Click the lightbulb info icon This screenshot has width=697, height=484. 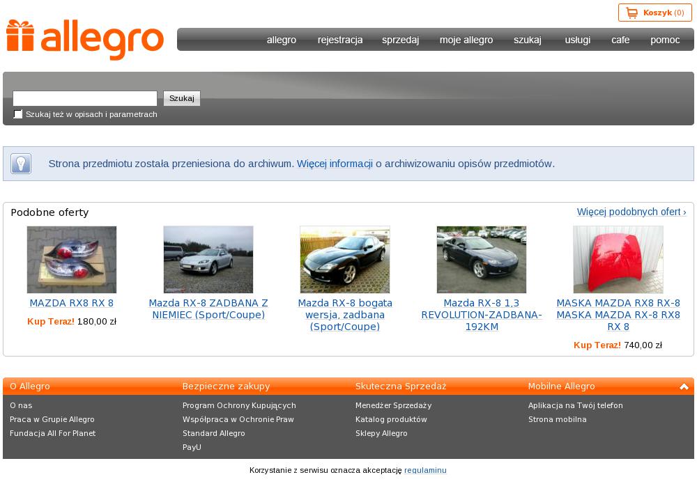[21, 164]
